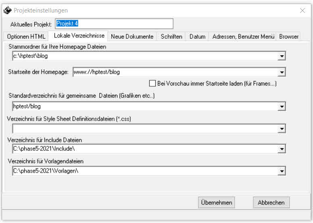
Task: Open the Vorlagendateien directory dropdown
Action: (x=282, y=171)
